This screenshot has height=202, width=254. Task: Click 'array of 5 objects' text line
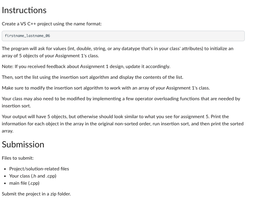coord(51,56)
